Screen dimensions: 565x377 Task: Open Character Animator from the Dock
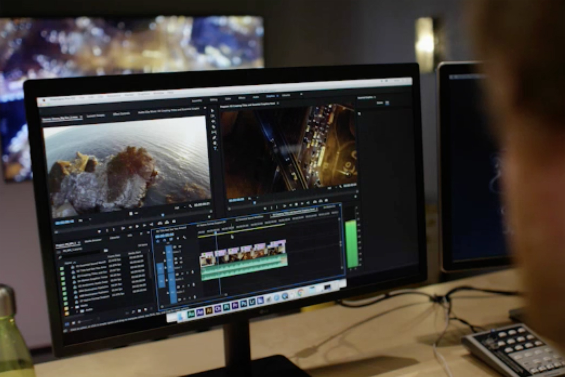point(218,309)
